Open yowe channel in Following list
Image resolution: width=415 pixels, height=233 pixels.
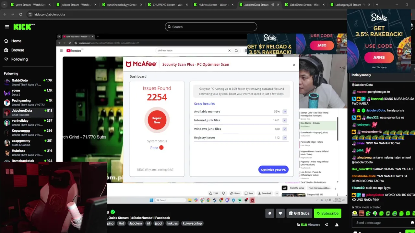coord(28,92)
